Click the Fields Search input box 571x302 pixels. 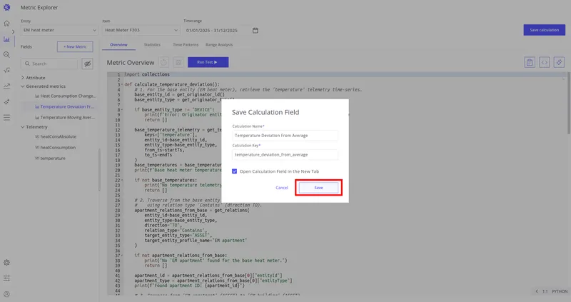[x=49, y=64]
